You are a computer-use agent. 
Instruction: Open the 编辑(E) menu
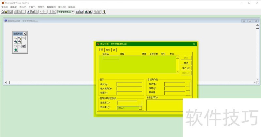pyautogui.click(x=13, y=7)
